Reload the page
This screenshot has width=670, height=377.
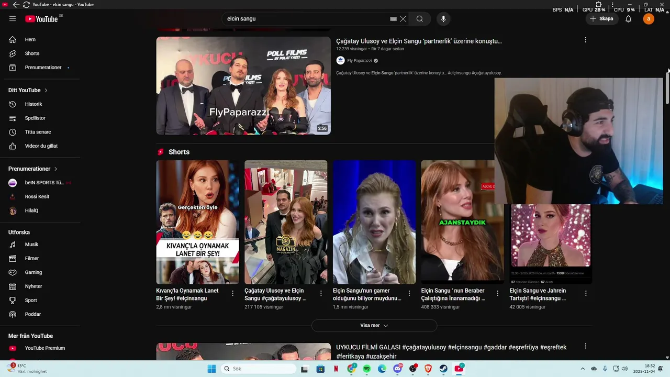[x=26, y=5]
